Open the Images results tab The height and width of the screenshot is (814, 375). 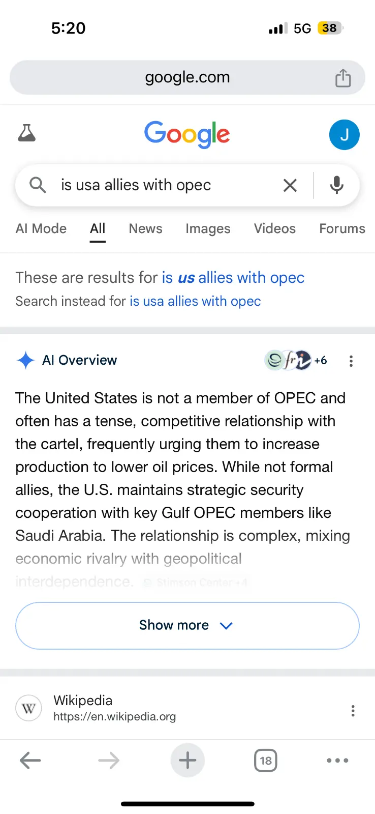(x=208, y=229)
